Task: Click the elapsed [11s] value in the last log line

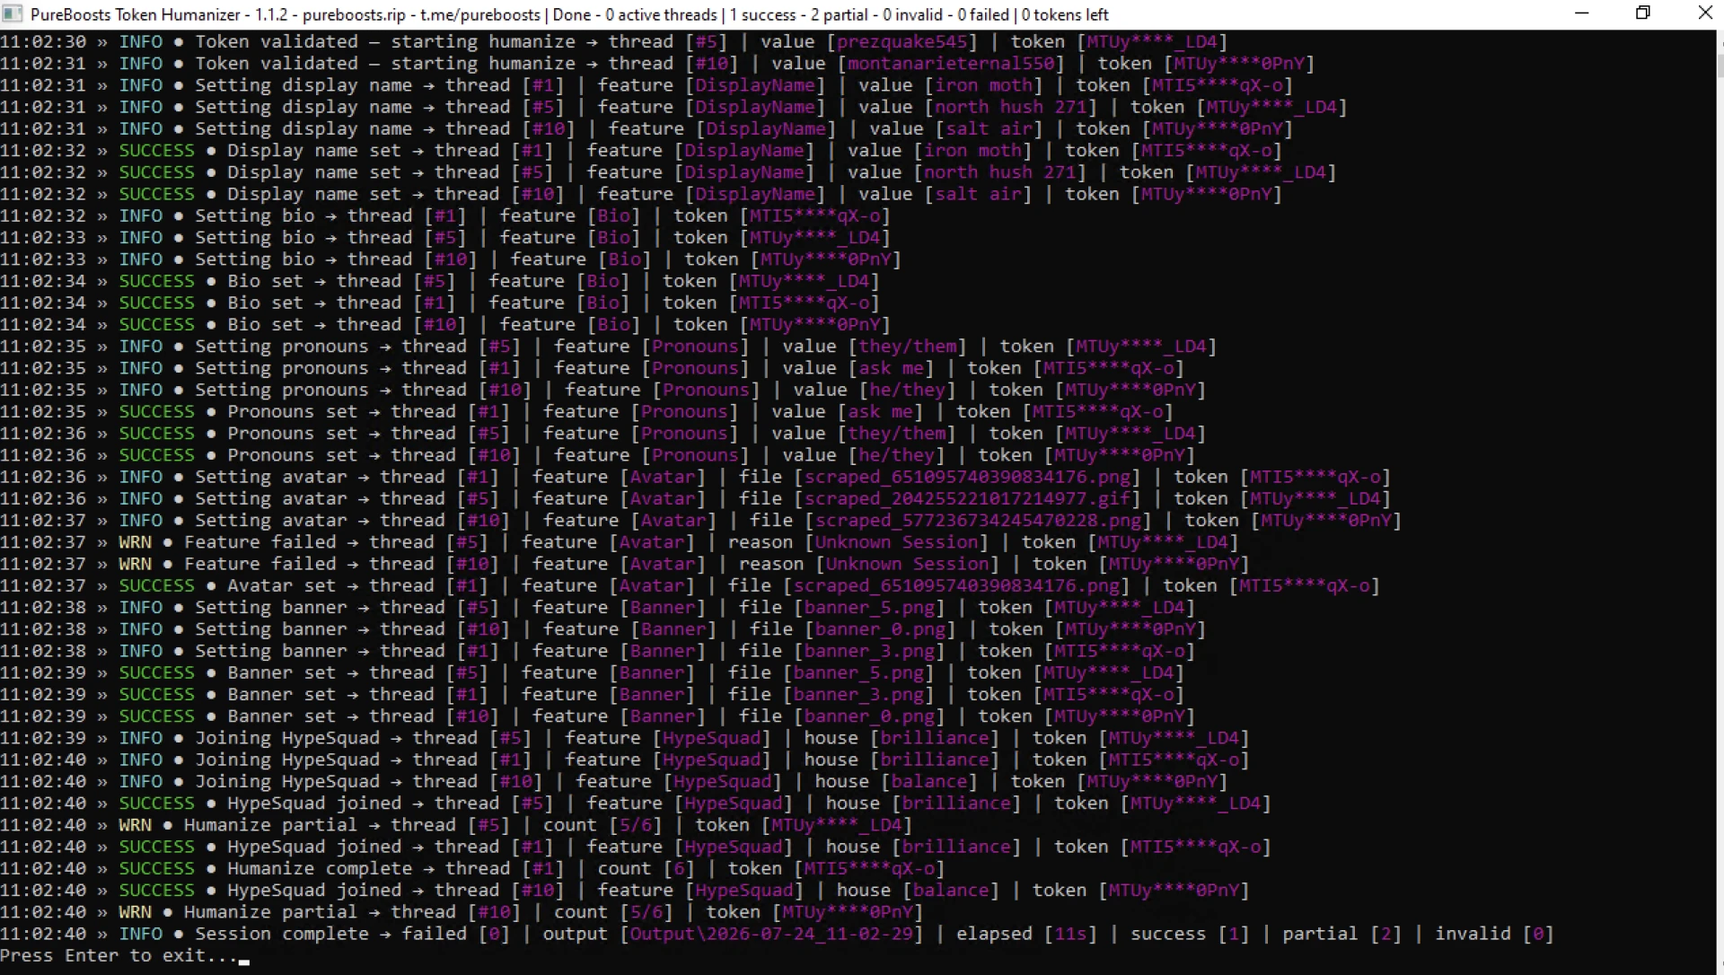Action: tap(1070, 934)
